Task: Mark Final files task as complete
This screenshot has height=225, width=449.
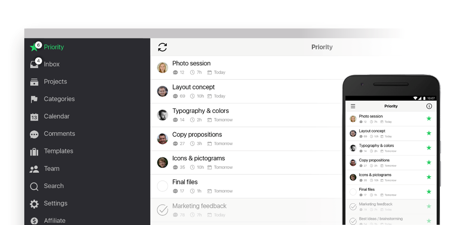Action: (x=163, y=186)
